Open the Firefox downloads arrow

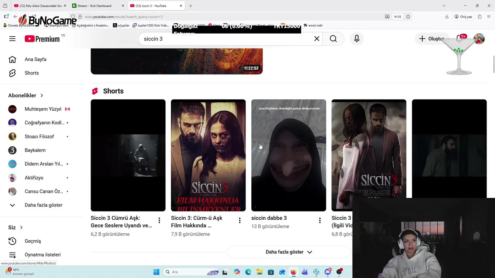point(447,17)
